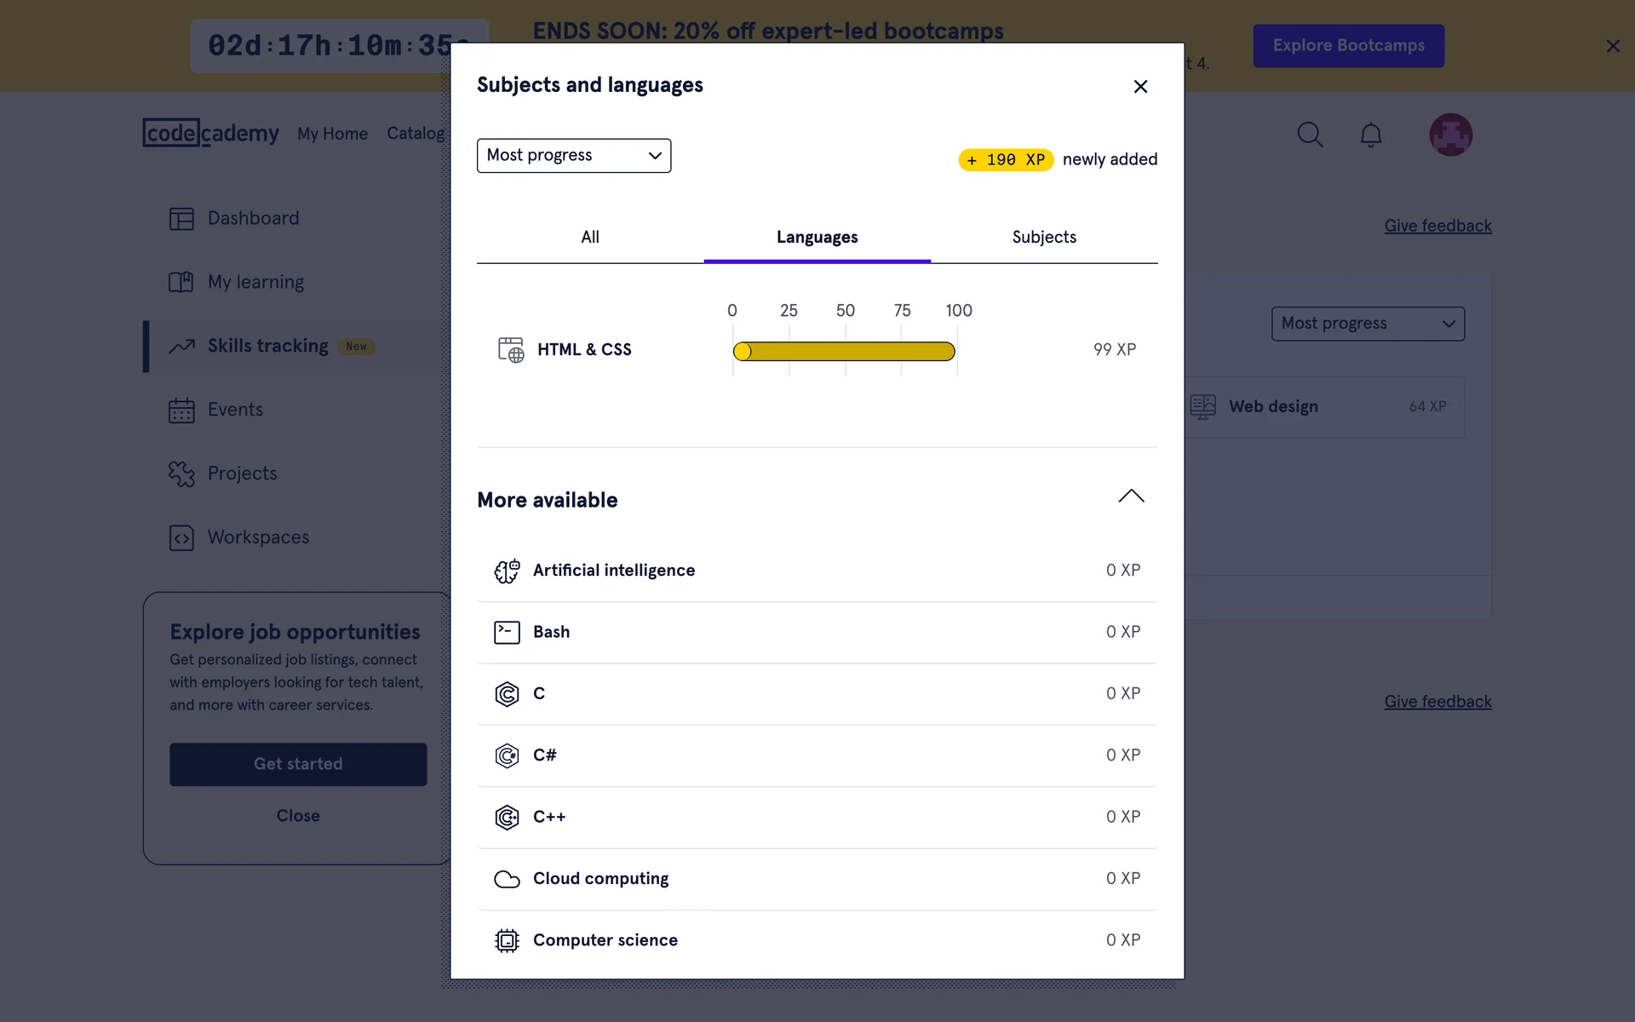The width and height of the screenshot is (1635, 1022).
Task: Switch to the All tab
Action: [589, 238]
